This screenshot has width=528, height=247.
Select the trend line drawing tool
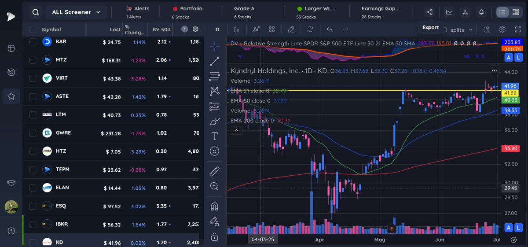[x=215, y=61]
